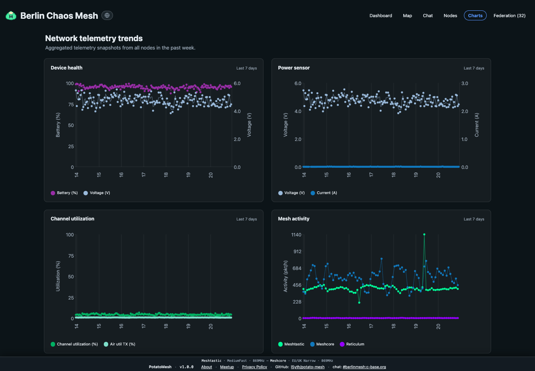Toggle Channel utilization (%) legend marker

53,344
